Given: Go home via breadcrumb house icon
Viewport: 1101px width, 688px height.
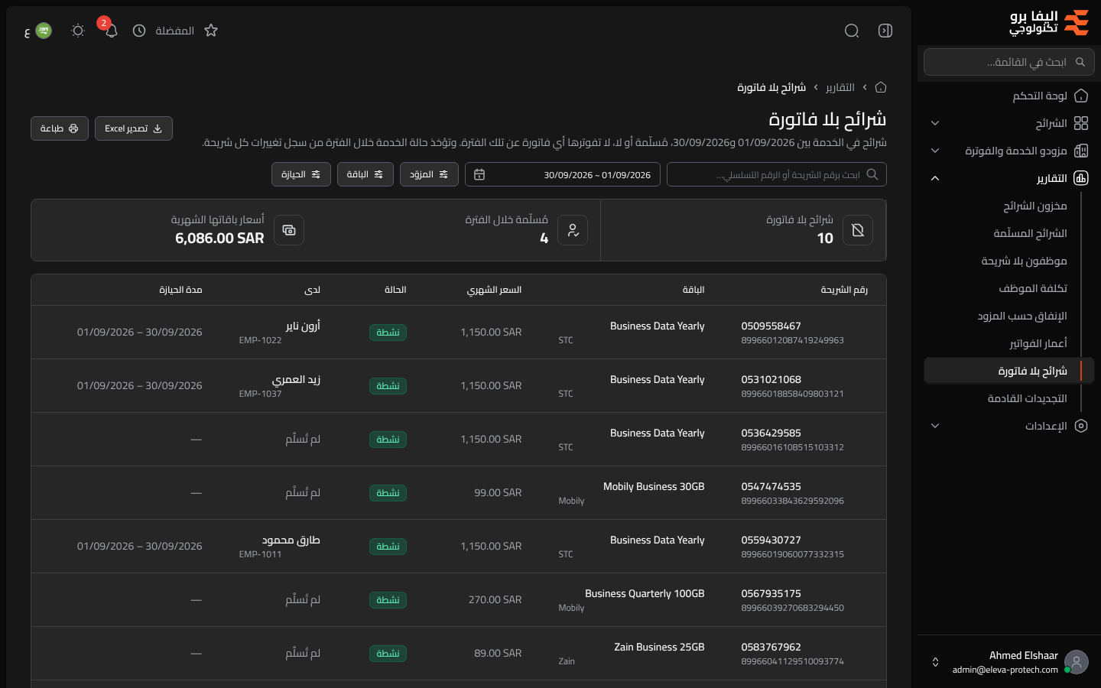Looking at the screenshot, I should click(x=881, y=87).
